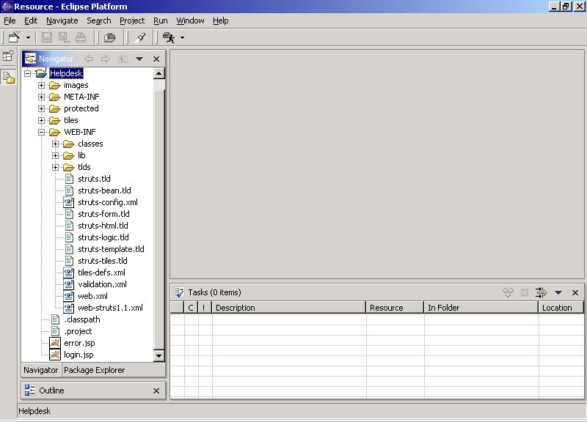Close the Outline view
This screenshot has height=422, width=587.
tap(156, 390)
